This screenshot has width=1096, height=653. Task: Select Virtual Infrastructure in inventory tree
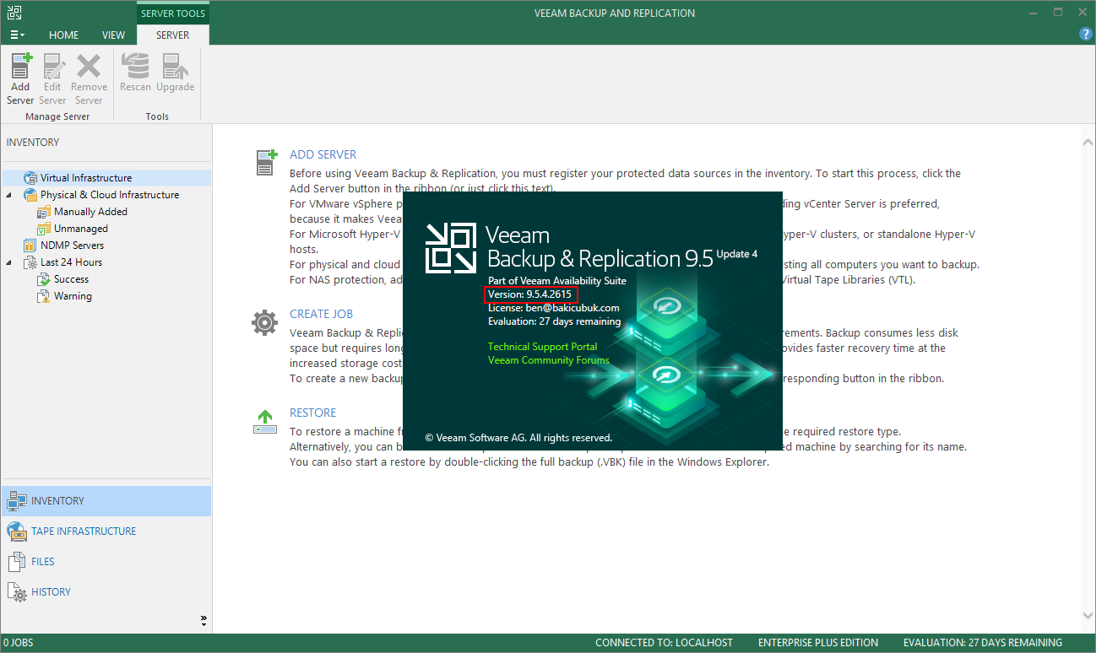pos(85,178)
